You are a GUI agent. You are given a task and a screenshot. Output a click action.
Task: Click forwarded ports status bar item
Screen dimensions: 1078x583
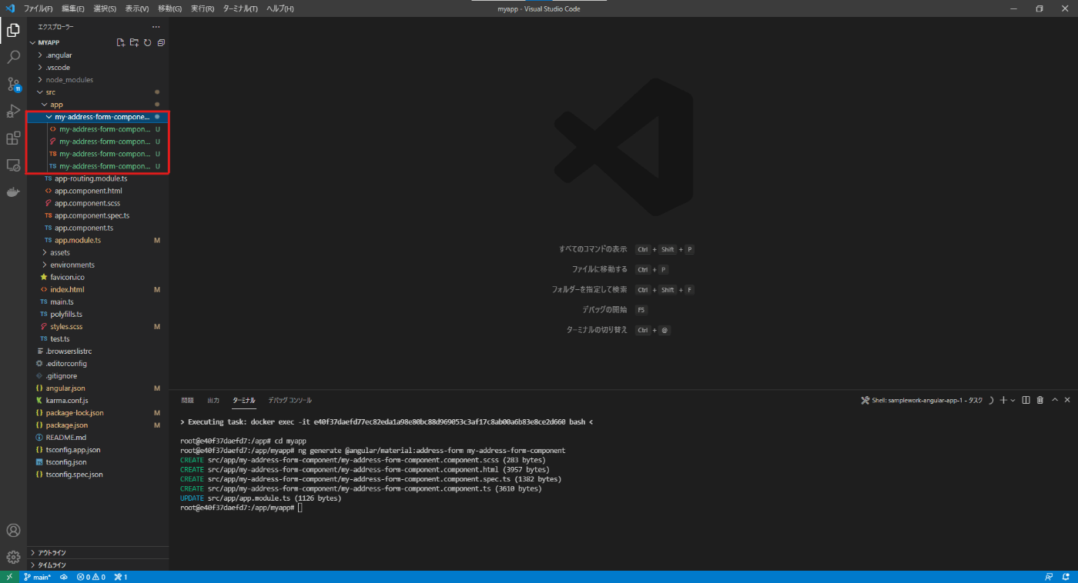point(121,577)
